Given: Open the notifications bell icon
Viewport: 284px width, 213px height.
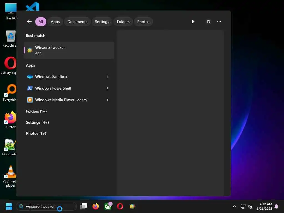Looking at the screenshot, I should tap(277, 206).
